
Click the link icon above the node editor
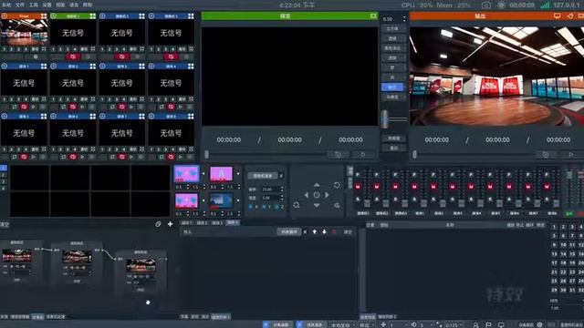point(158,224)
